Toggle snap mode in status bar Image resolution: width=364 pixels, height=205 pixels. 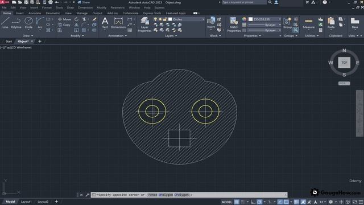tap(243, 202)
